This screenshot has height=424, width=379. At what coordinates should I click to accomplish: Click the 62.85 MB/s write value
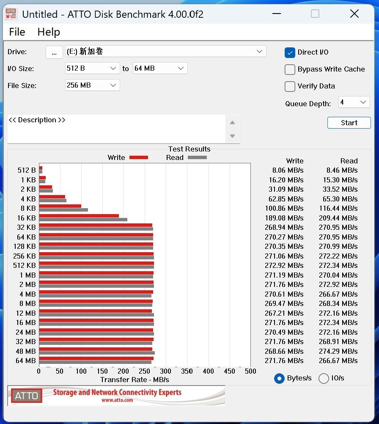[286, 199]
